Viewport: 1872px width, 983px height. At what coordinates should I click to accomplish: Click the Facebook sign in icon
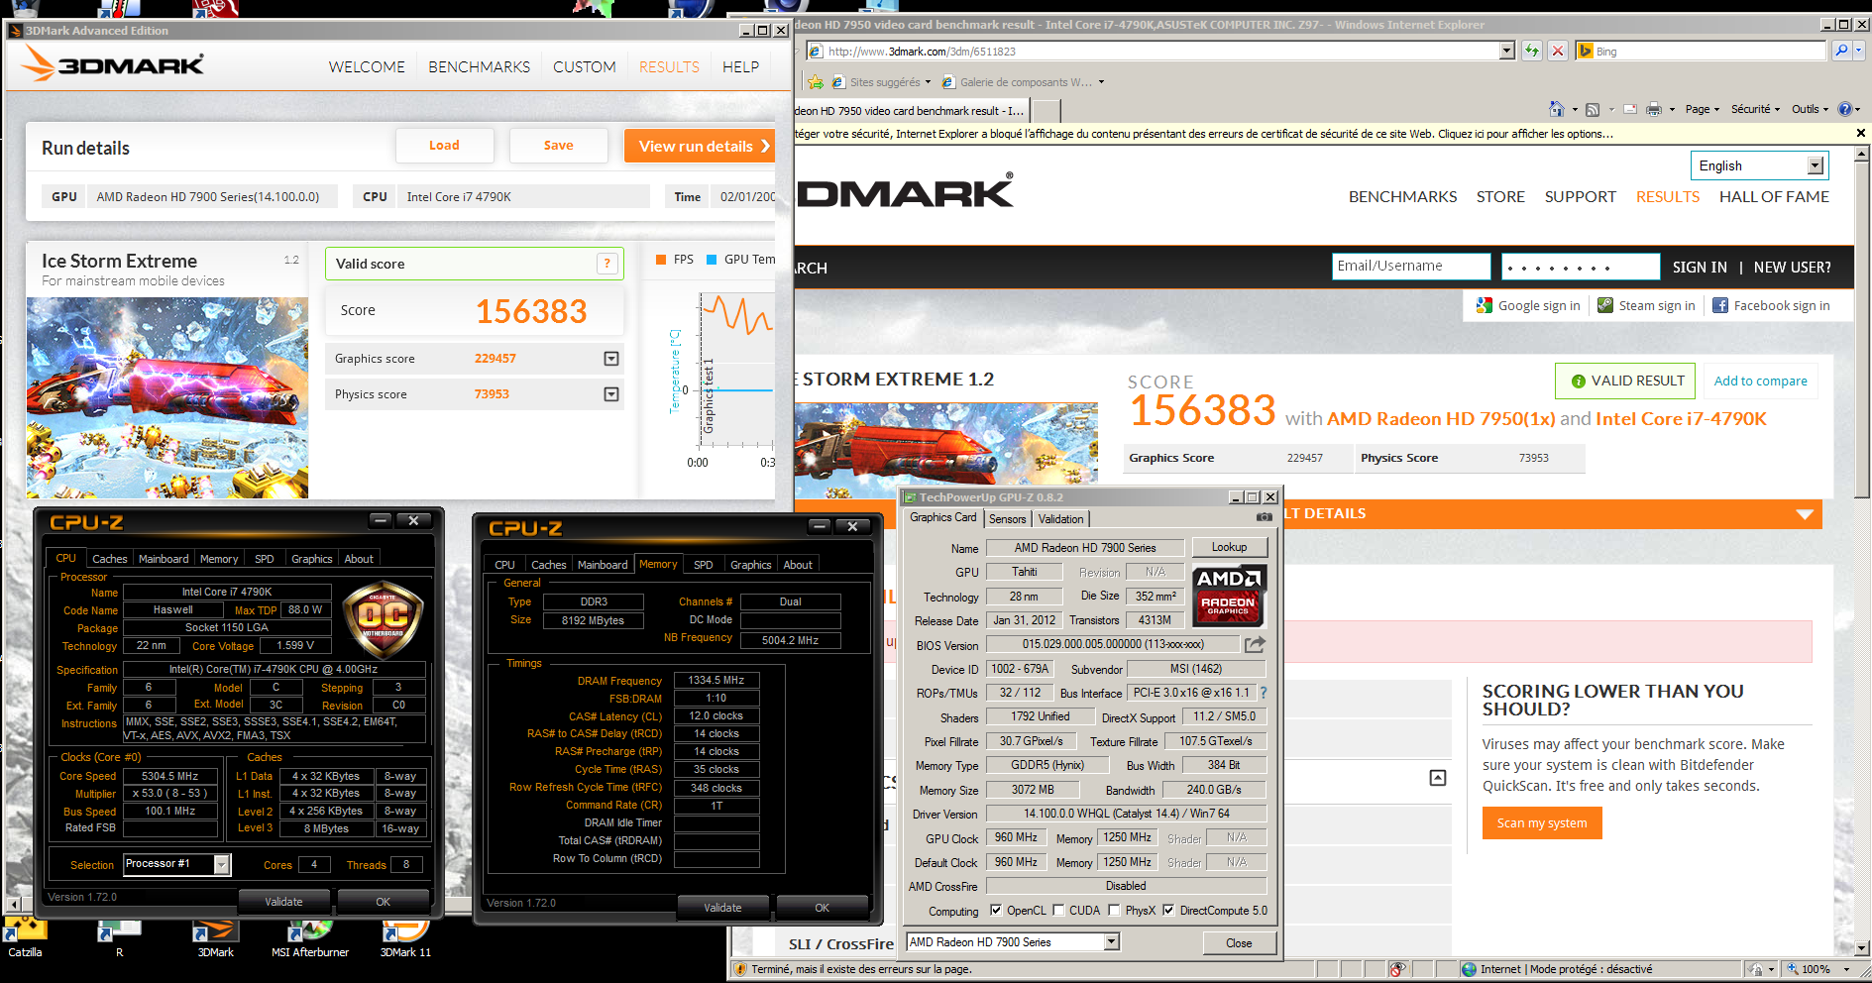pos(1720,305)
